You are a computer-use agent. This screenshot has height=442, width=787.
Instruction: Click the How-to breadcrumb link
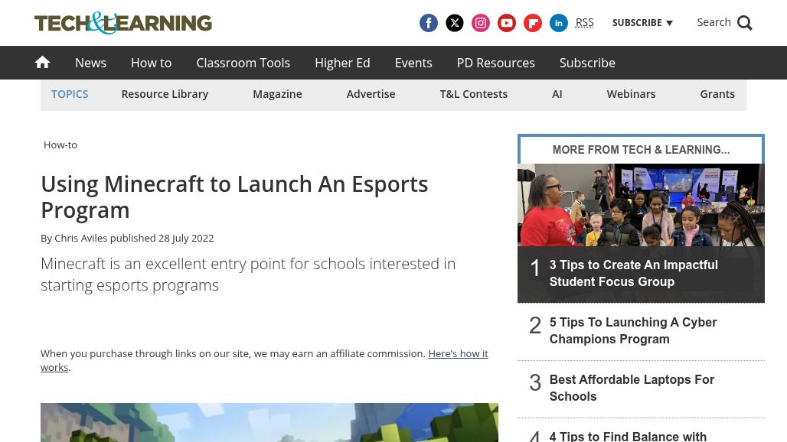60,145
